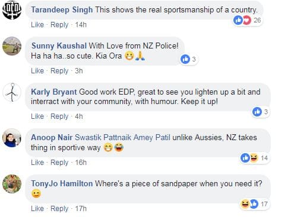Screen dimensions: 291x217
Task: Like Karly Bryant's comment
Action: (x=37, y=116)
